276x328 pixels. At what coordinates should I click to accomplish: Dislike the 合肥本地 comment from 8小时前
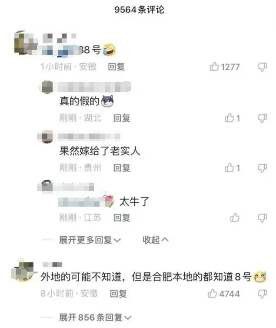click(263, 294)
